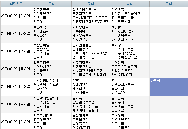Click the dinner cell containing 추어탕
Screen dimensions: 188x129
pyautogui.click(x=130, y=33)
